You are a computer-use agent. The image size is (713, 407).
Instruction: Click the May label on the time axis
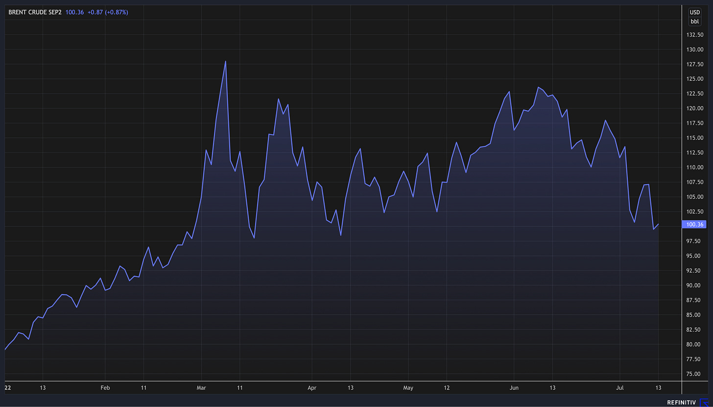(x=408, y=387)
